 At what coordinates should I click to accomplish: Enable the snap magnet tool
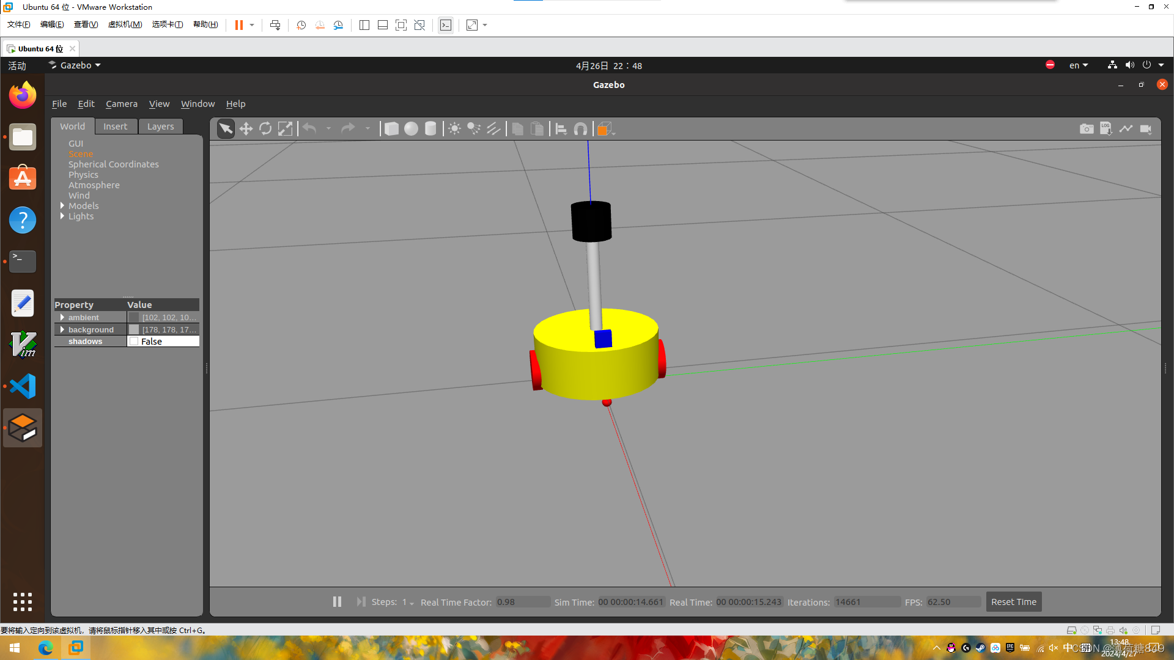(580, 129)
